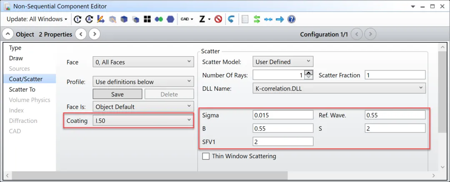Click the blue curved undo arrow icon
This screenshot has width=450, height=182.
click(x=231, y=19)
